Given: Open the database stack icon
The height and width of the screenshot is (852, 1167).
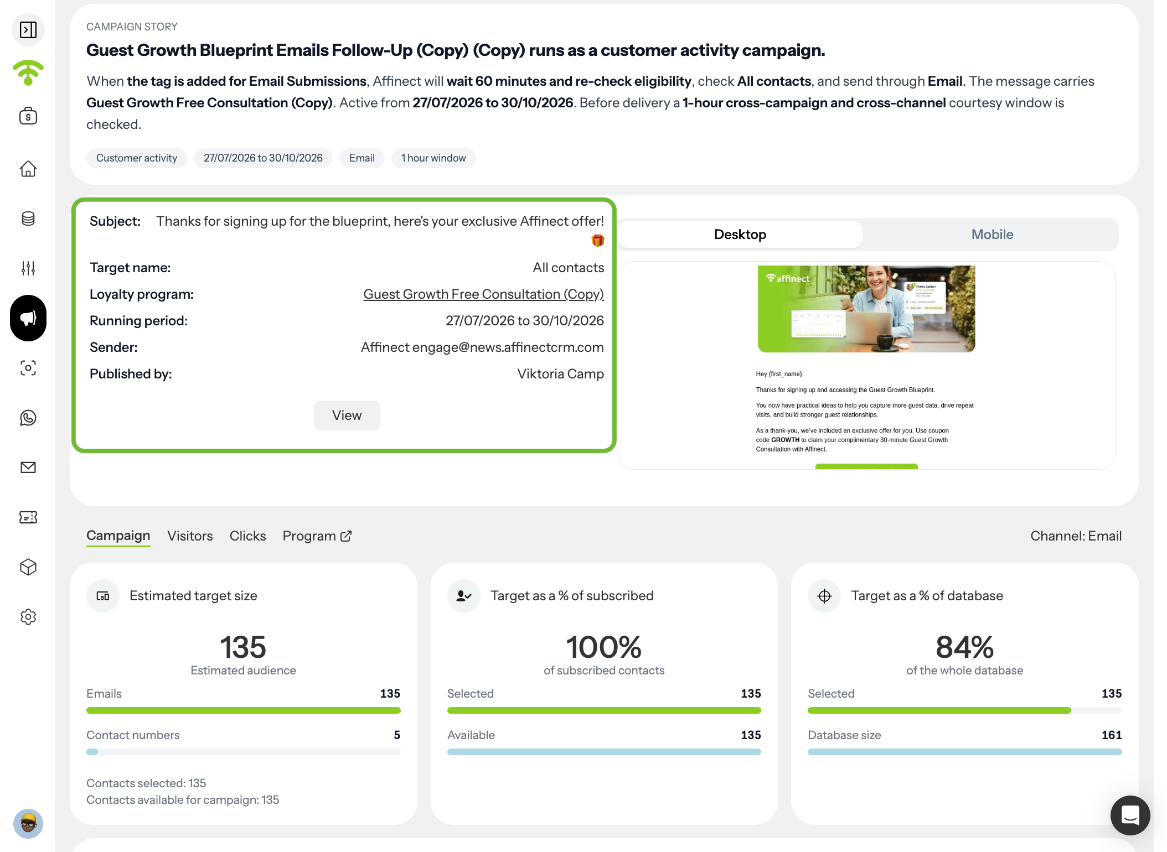Looking at the screenshot, I should pos(28,219).
